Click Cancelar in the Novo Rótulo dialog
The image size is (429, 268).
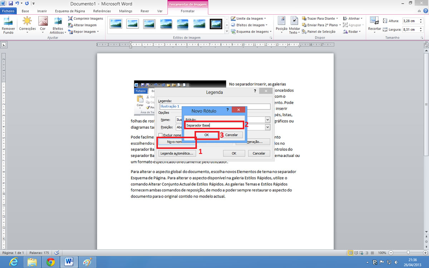pos(232,135)
